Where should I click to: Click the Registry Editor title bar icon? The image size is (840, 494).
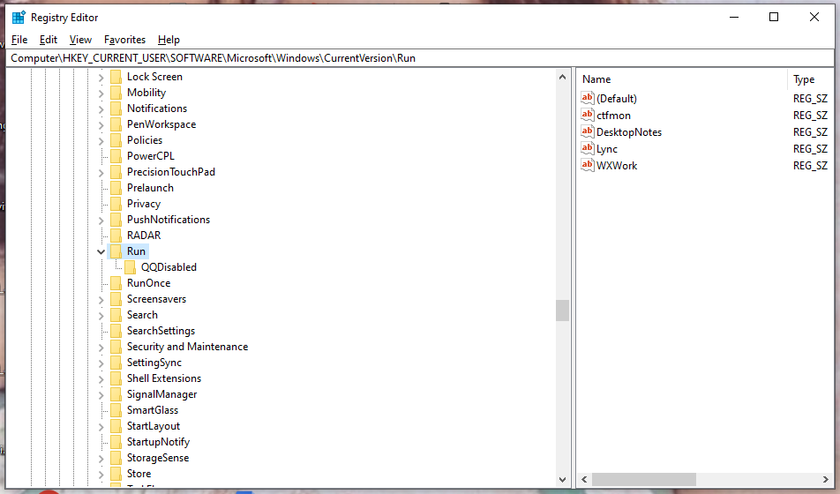click(x=19, y=17)
